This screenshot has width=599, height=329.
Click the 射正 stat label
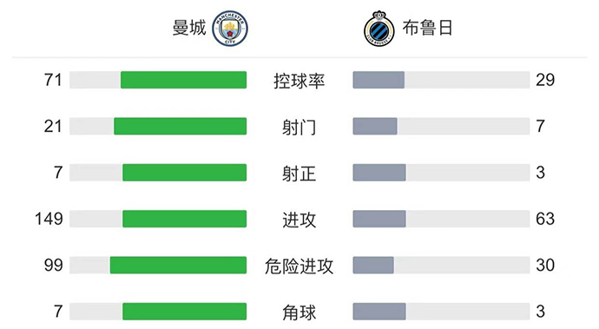299,174
